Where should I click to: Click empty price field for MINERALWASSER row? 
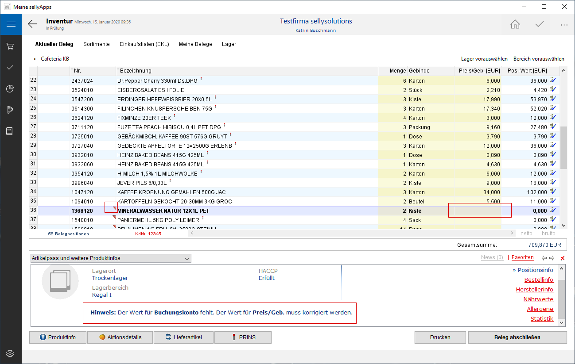click(478, 211)
